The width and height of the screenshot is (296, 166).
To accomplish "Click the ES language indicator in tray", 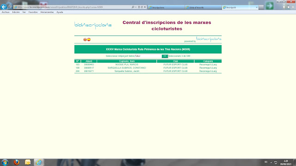I will click(266, 162).
